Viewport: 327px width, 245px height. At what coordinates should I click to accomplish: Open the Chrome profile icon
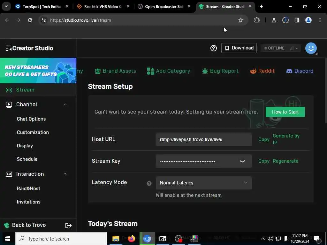pyautogui.click(x=308, y=20)
